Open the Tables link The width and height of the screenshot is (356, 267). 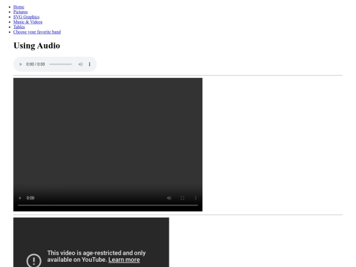click(x=19, y=27)
